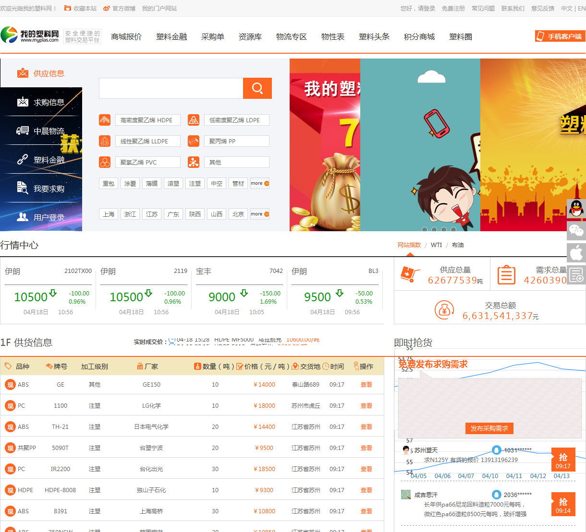Open the 物性表 menu item

coord(333,37)
